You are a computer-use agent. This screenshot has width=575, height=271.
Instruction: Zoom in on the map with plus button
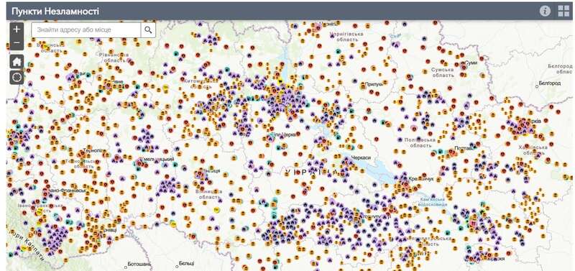(x=17, y=29)
